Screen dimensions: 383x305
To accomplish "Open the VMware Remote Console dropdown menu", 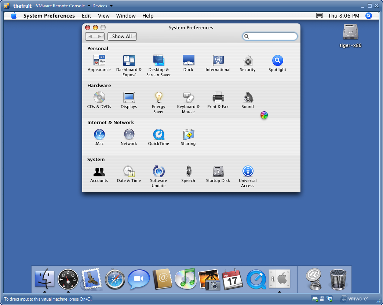I will point(63,6).
